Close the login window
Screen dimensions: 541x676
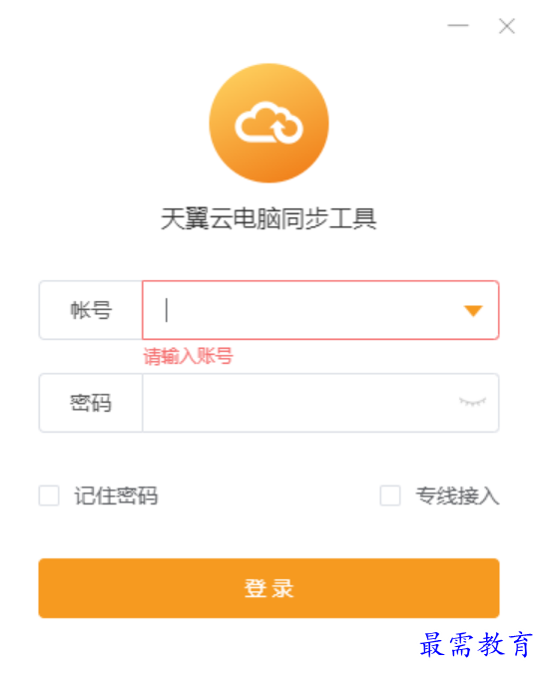pyautogui.click(x=507, y=26)
